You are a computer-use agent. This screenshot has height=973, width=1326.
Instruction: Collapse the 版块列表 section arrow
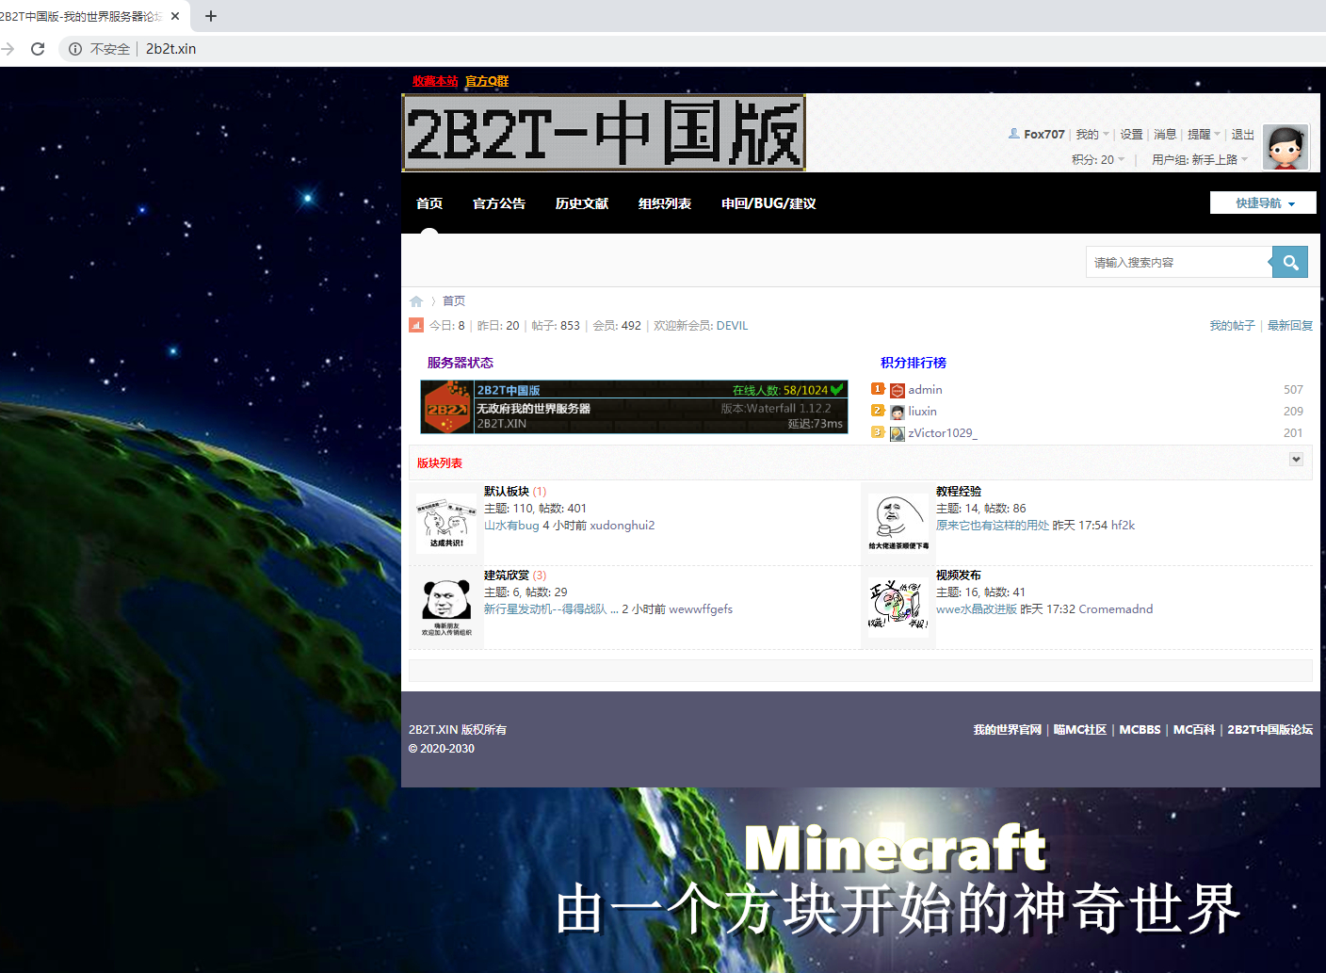pyautogui.click(x=1296, y=459)
